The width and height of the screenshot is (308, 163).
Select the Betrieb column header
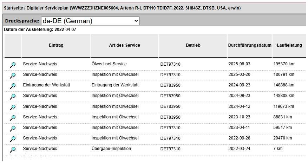[x=193, y=45]
